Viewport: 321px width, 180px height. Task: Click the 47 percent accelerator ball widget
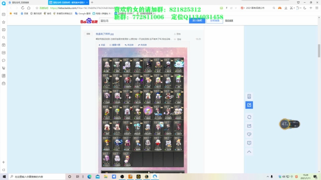click(x=284, y=124)
